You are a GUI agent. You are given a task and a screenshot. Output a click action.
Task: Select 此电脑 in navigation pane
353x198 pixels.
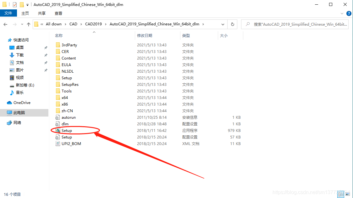[24, 113]
